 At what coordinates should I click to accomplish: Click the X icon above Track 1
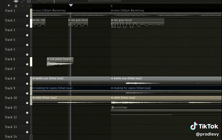click(16, 6)
